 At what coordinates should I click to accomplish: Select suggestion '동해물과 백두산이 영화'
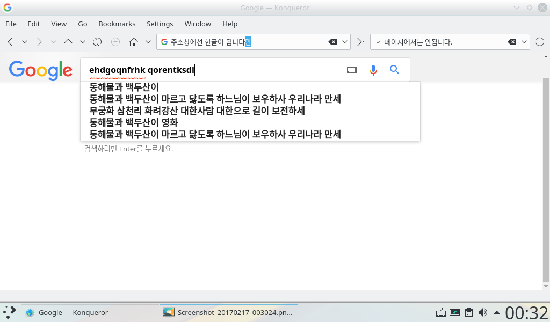tap(250, 122)
